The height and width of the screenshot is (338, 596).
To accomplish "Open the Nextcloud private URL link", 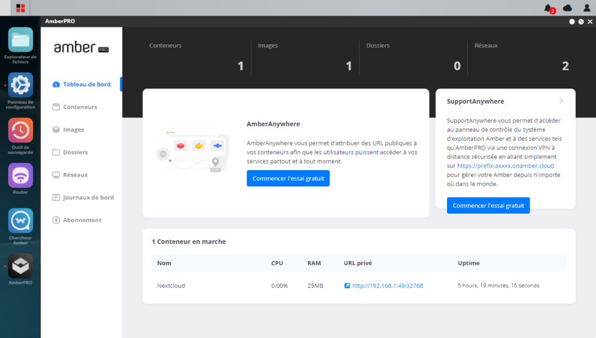I will click(x=388, y=285).
